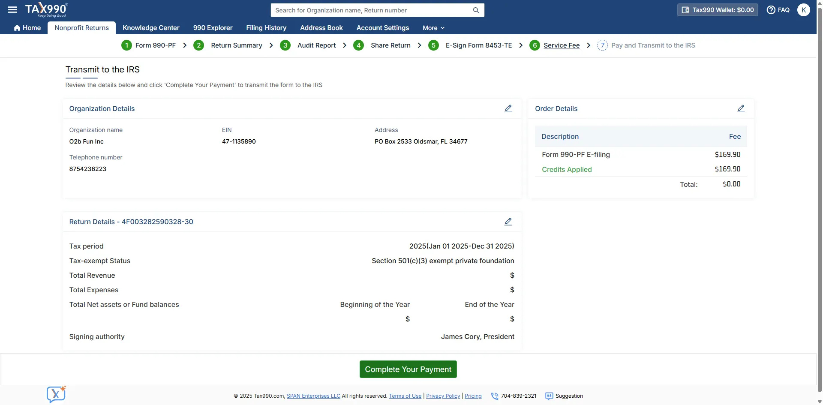Click the Complete Your Payment button
The height and width of the screenshot is (405, 823).
[408, 369]
